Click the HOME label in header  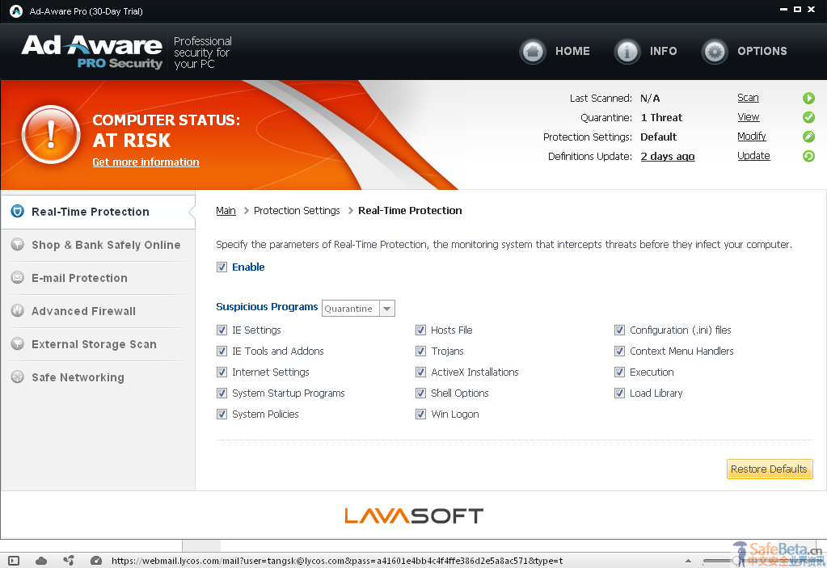572,51
